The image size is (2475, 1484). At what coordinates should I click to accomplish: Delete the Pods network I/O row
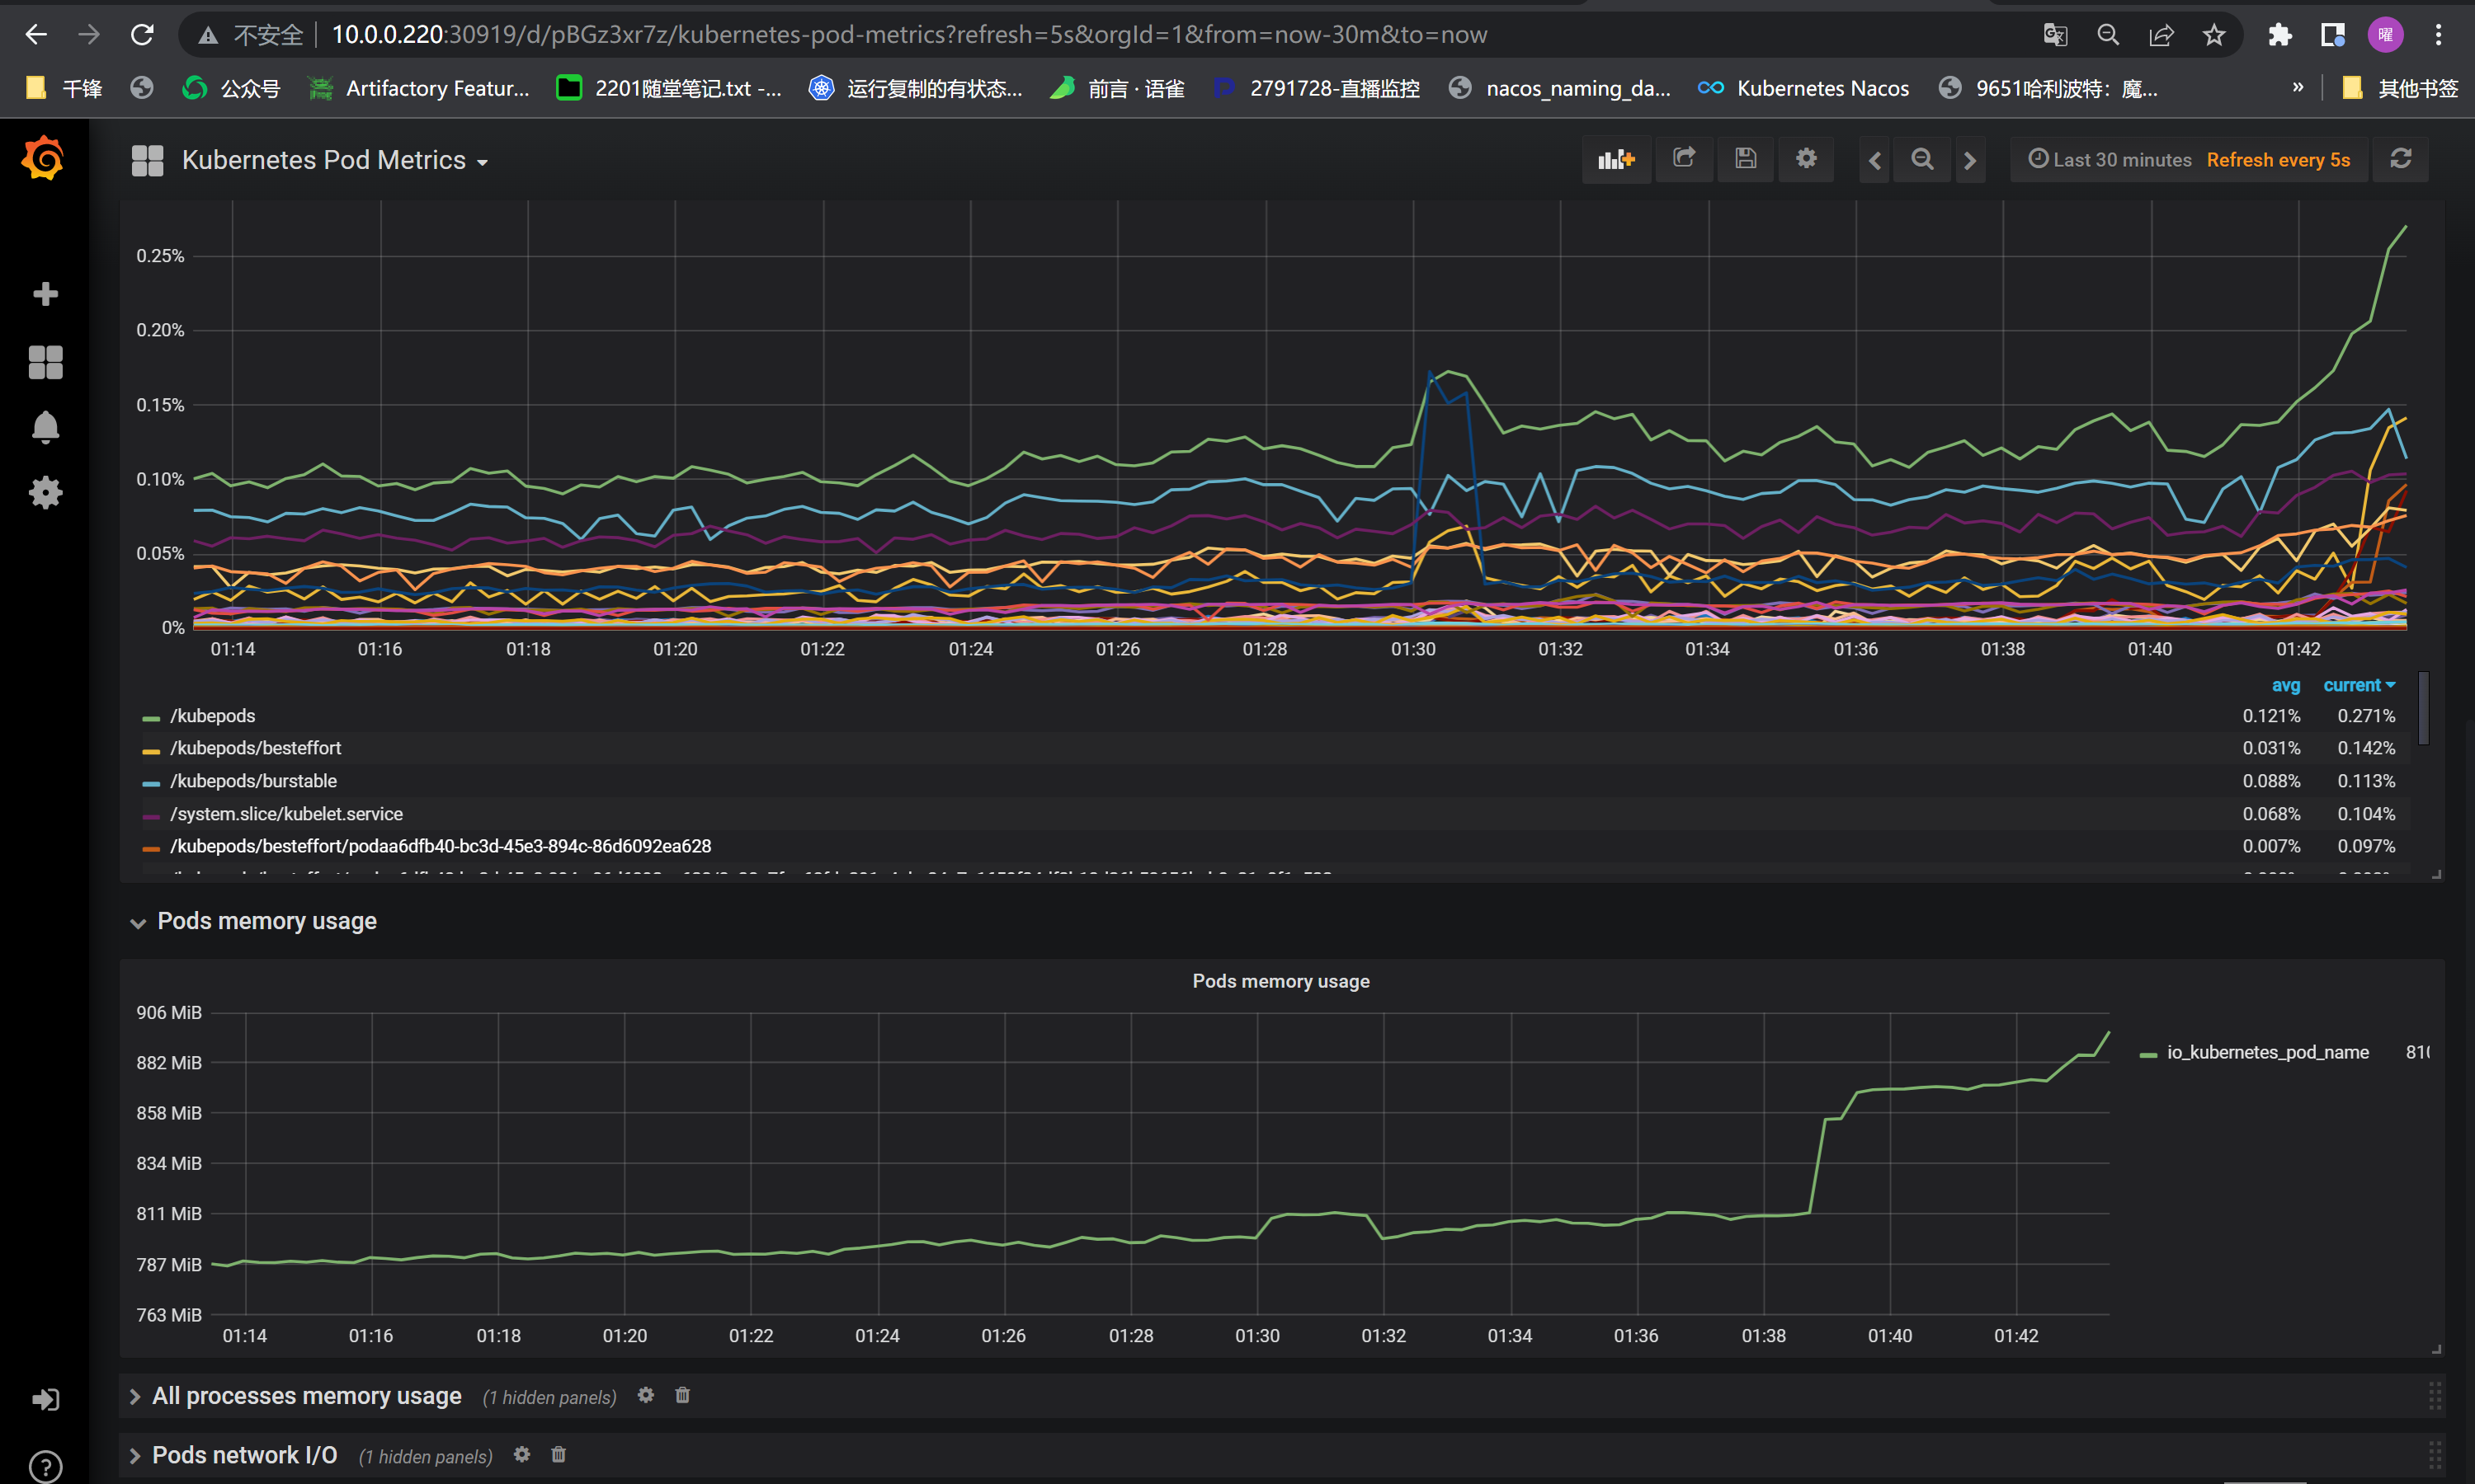[559, 1454]
